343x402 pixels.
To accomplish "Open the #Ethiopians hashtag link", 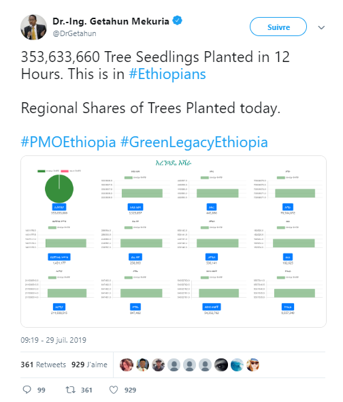I will pos(167,74).
